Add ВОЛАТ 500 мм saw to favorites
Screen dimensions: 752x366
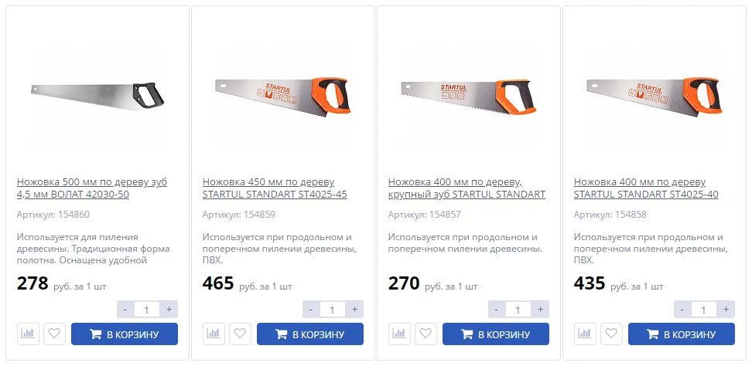[x=54, y=334]
